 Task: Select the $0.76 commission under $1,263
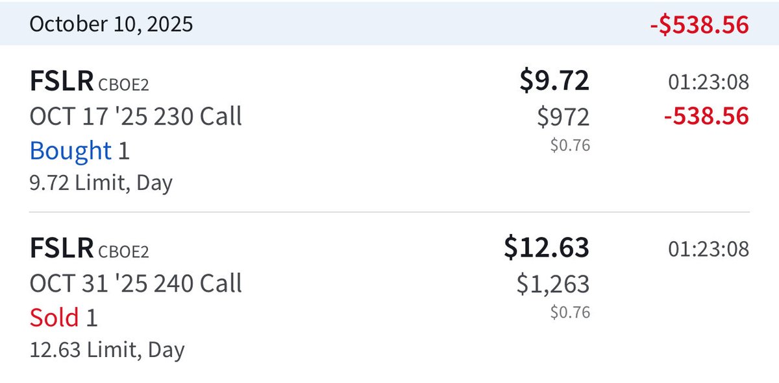tap(570, 313)
